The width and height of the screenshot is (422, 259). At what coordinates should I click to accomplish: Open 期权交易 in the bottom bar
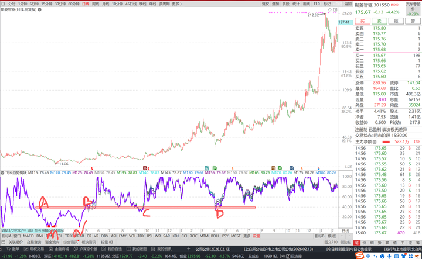34,249
